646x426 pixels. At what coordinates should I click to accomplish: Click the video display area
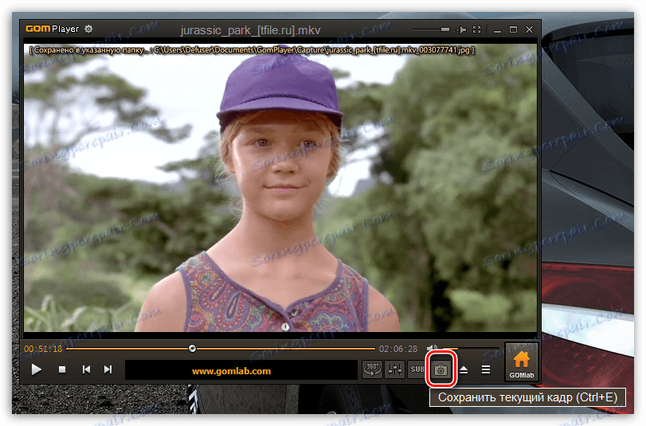coord(280,187)
